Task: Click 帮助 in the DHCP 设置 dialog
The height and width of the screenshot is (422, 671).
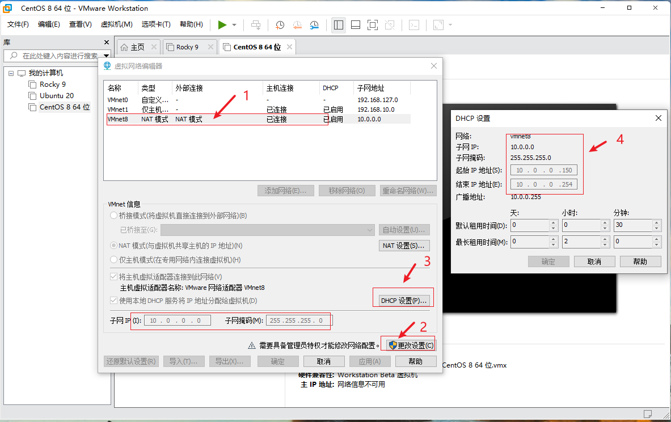Action: click(640, 261)
